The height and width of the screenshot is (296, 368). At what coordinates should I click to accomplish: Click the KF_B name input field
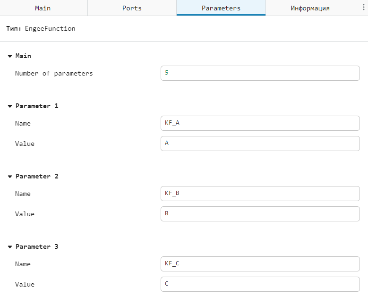point(260,194)
